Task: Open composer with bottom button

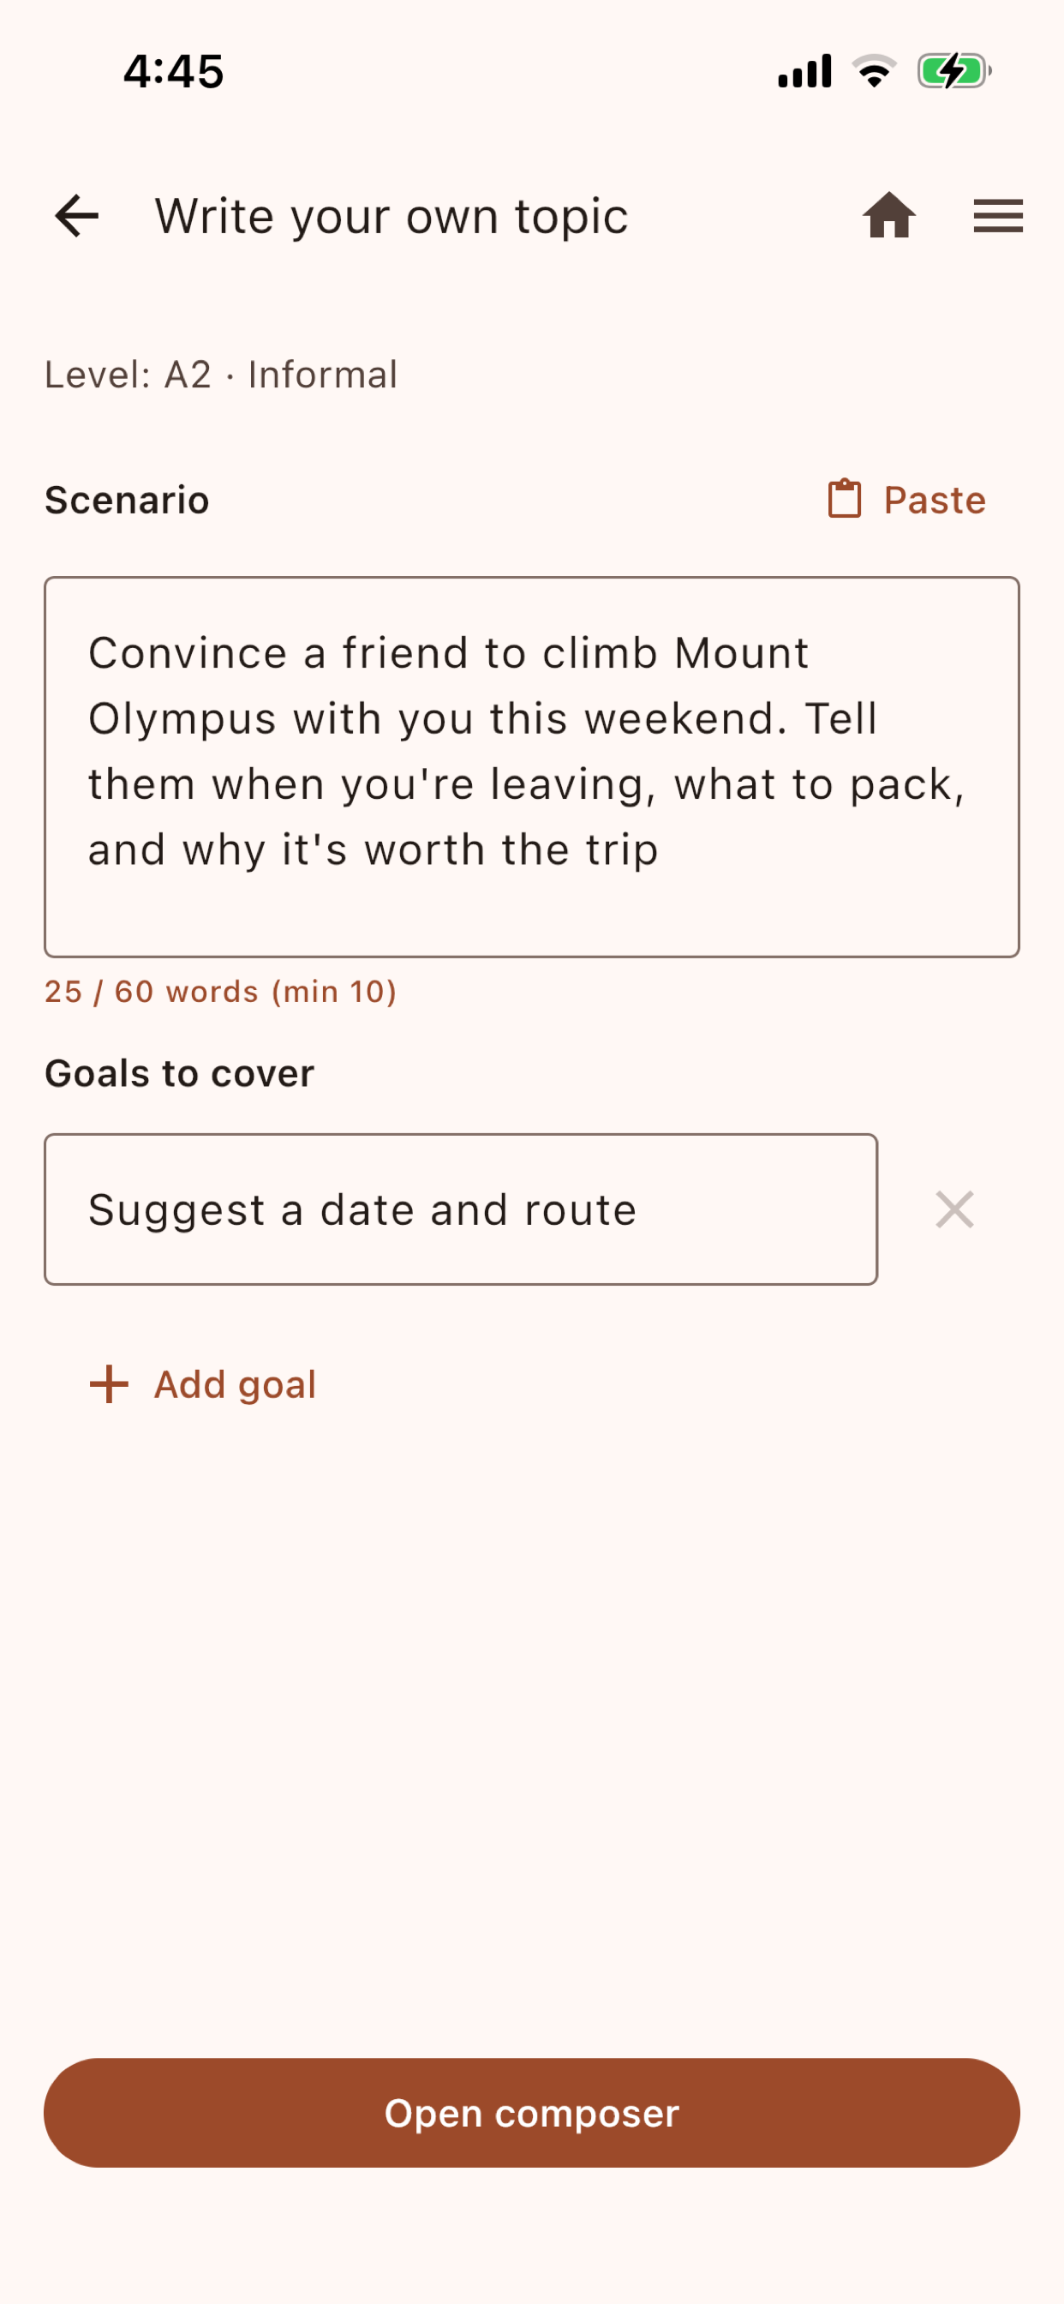Action: coord(532,2113)
